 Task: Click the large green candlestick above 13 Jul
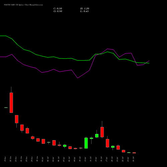coord(86,143)
